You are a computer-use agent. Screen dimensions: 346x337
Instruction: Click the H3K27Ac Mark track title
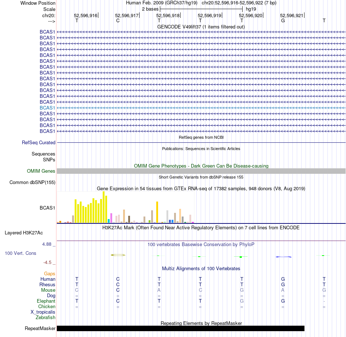[201, 228]
